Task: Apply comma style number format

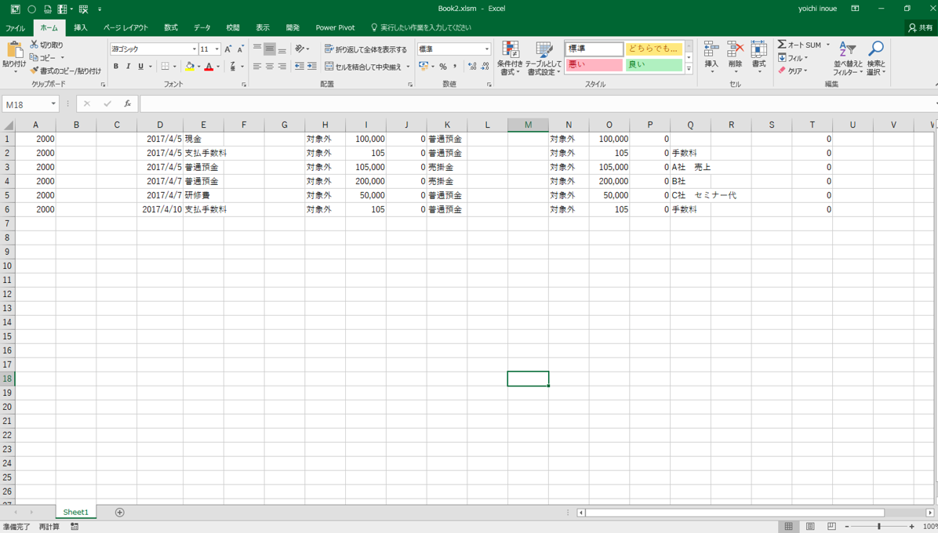Action: point(455,67)
